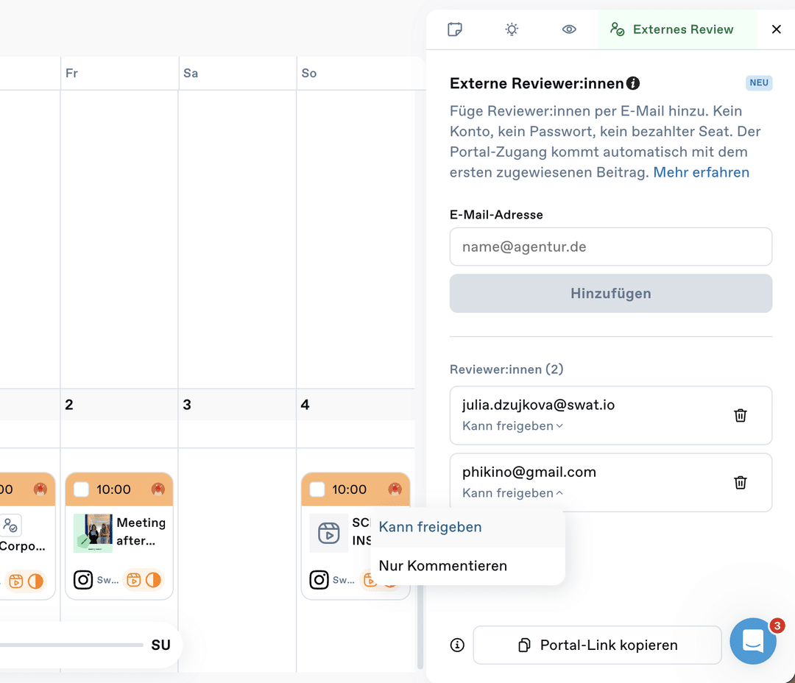This screenshot has height=683, width=795.
Task: Expand permission dropdown for julia.dzujkova@swat.io
Action: point(512,426)
